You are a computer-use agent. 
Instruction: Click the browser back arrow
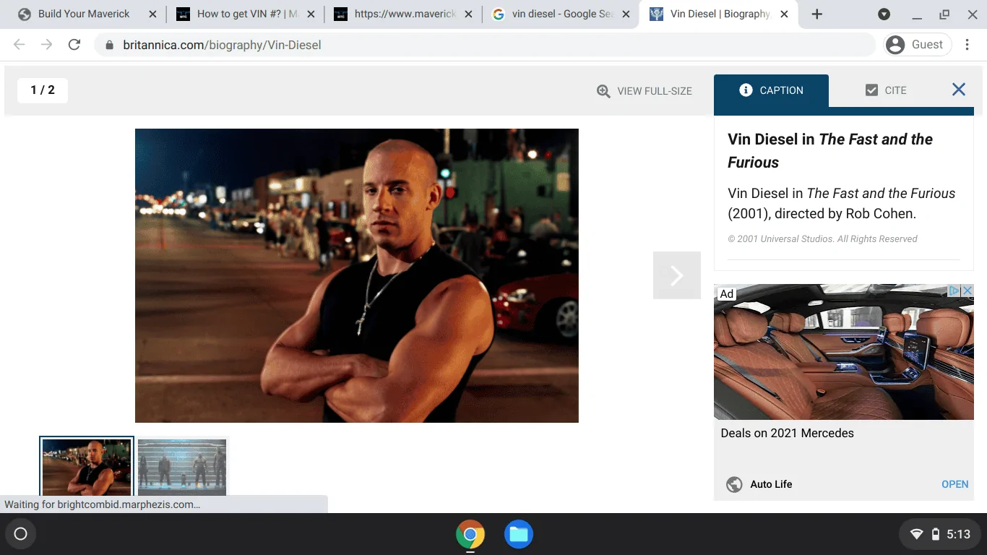click(x=20, y=45)
